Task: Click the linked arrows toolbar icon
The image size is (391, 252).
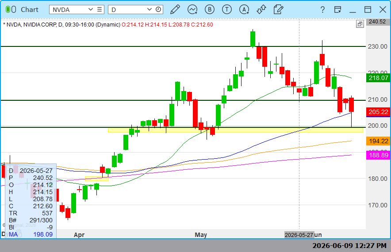Action: 261,9
